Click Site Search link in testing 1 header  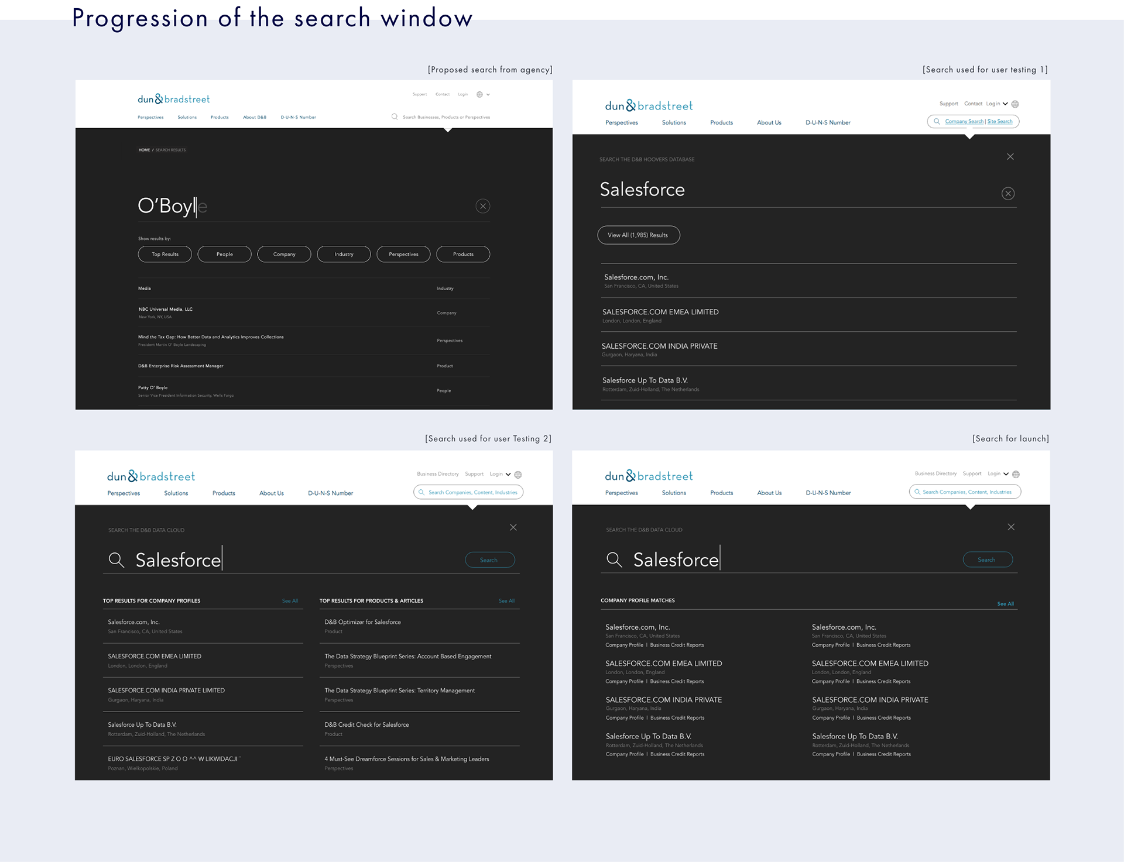[x=1000, y=122]
